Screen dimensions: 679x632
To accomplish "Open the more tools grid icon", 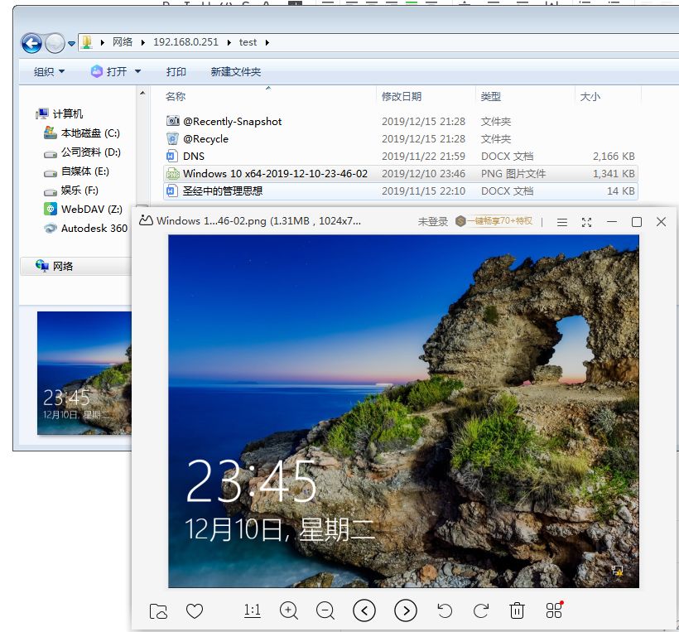I will click(x=554, y=610).
